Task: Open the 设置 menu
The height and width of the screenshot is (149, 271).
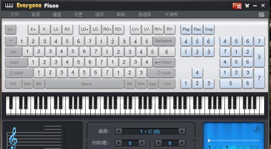Action: tap(78, 15)
